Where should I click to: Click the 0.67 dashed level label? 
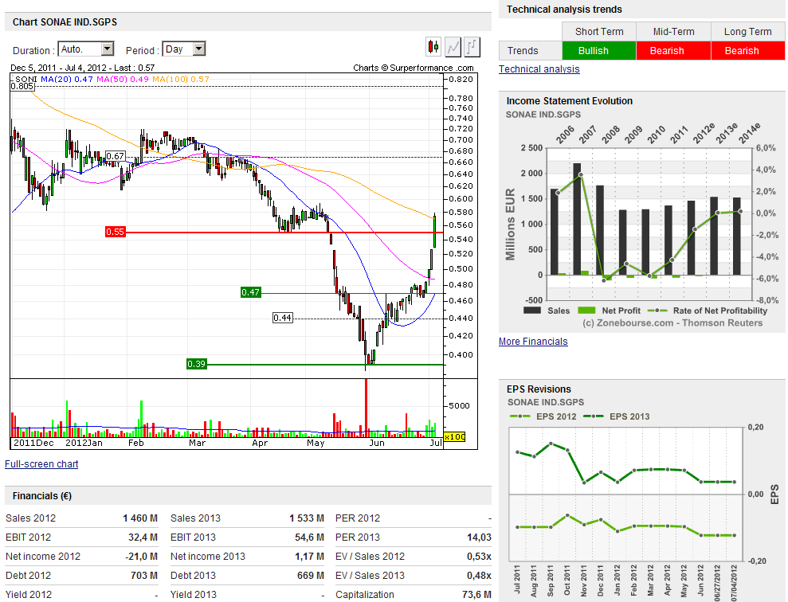tap(115, 156)
